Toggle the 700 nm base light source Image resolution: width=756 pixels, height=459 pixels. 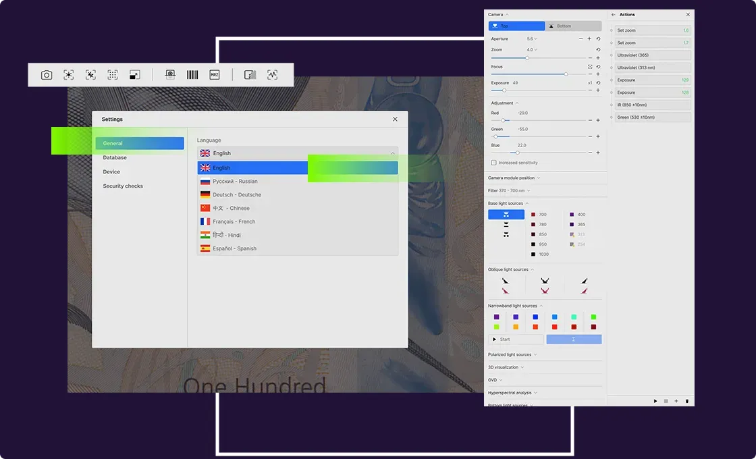coord(533,215)
